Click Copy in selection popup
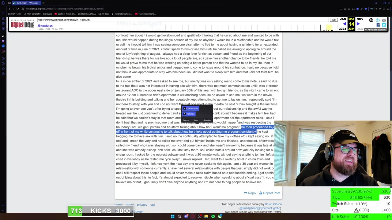Screen dimensions: 392x220 [196, 120]
